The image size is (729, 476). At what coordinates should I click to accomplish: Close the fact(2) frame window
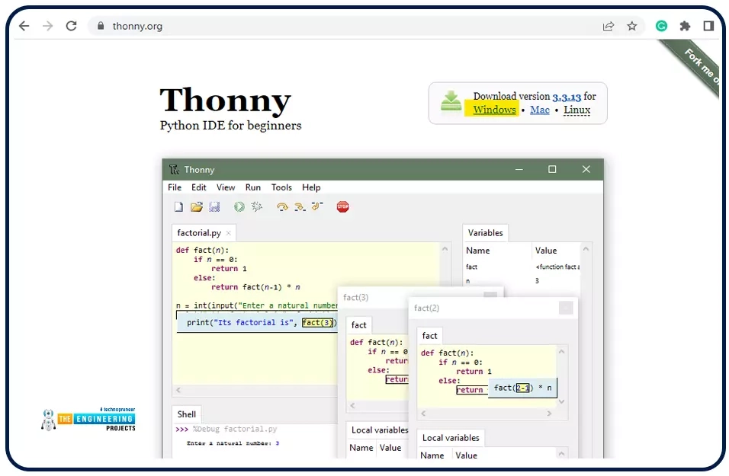(x=565, y=308)
